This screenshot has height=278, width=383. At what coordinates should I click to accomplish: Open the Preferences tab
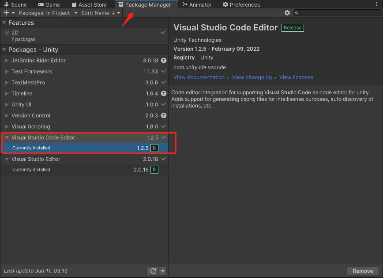click(241, 5)
